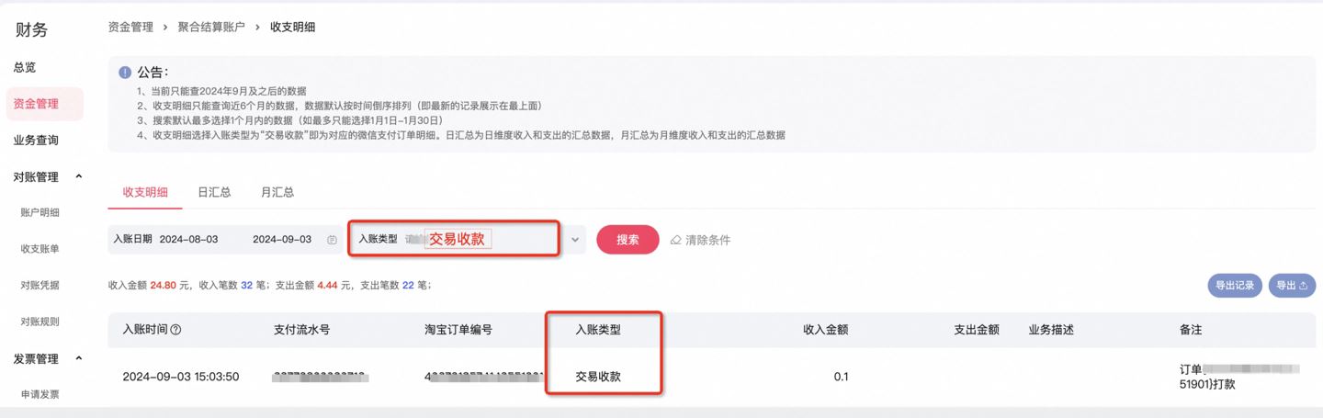
Task: Open 账户明细 under 对账管理
Action: [x=40, y=212]
